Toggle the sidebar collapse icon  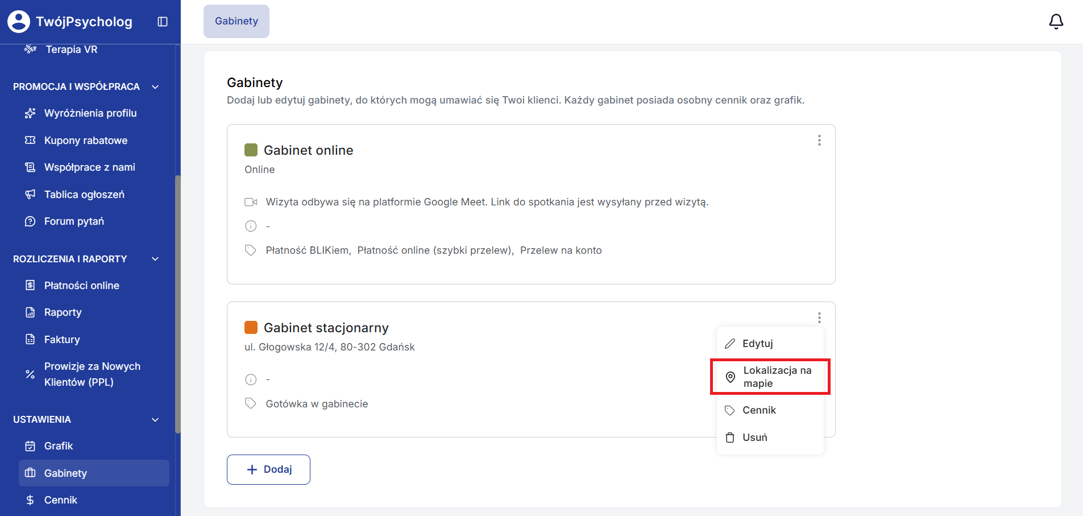point(163,22)
